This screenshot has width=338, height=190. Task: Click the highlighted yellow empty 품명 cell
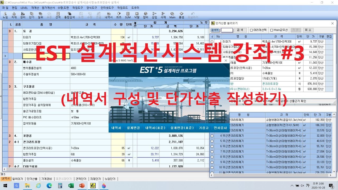click(x=46, y=56)
